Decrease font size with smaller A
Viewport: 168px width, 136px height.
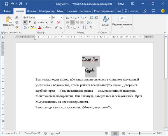point(61,27)
